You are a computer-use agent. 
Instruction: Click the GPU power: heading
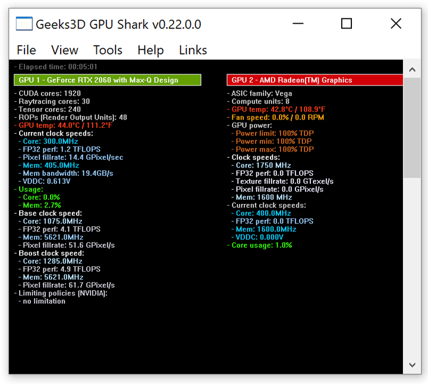[x=250, y=125]
